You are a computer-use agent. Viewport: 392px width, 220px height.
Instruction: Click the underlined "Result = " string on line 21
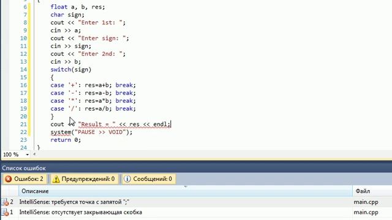pyautogui.click(x=97, y=124)
